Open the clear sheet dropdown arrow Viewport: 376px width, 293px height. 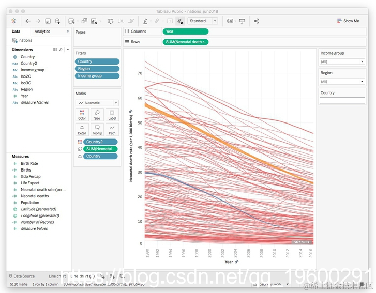click(x=100, y=21)
